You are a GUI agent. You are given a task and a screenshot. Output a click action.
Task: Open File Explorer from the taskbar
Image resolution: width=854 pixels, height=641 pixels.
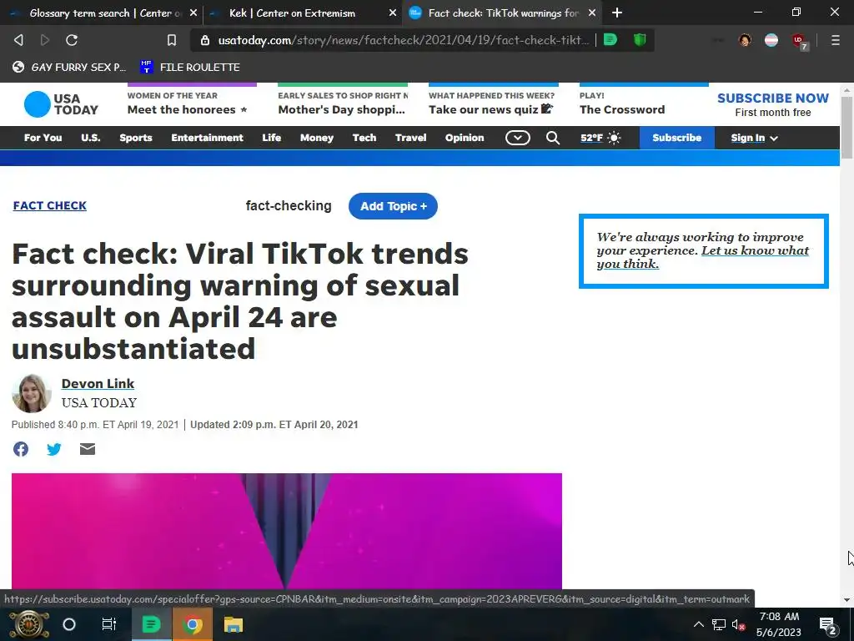tap(234, 624)
